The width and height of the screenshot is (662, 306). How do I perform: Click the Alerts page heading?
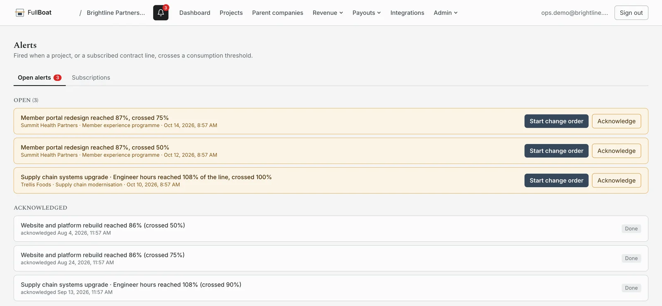click(25, 45)
